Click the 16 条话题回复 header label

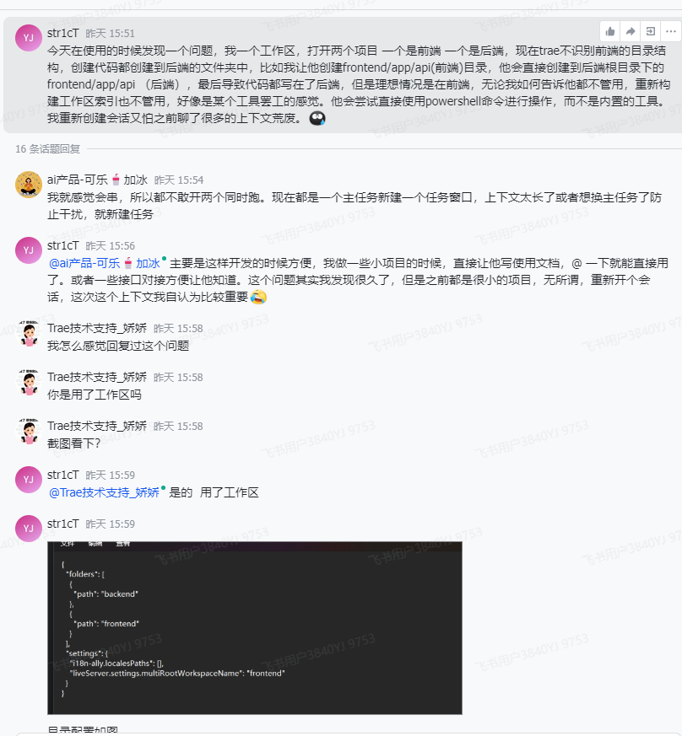[47, 148]
